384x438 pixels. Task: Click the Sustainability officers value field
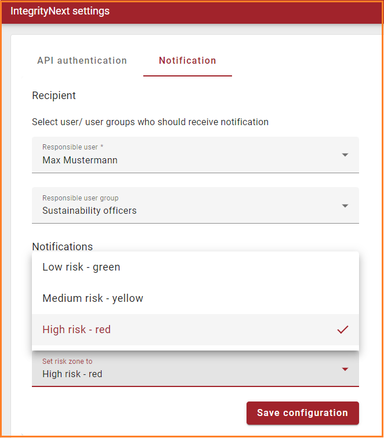coord(89,211)
